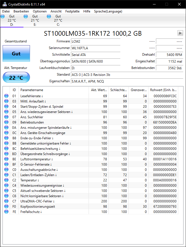Open the Sprache(Language) menu
Image resolution: width=186 pixels, height=247 pixels.
[108, 11]
